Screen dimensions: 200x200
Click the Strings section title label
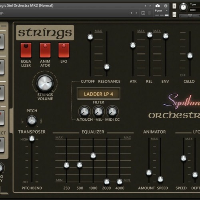pos(45,33)
